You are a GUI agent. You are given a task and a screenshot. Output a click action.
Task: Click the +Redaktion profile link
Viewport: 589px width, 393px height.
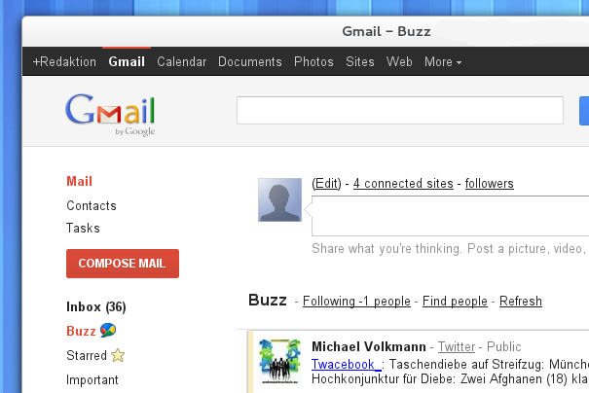[x=64, y=61]
